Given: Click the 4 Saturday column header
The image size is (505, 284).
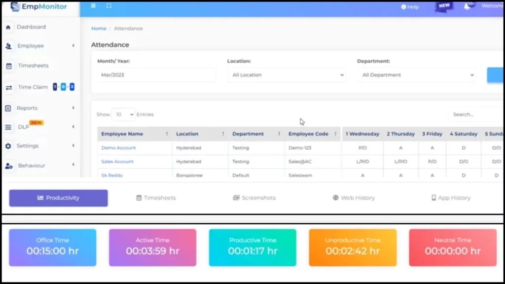Looking at the screenshot, I should (464, 134).
